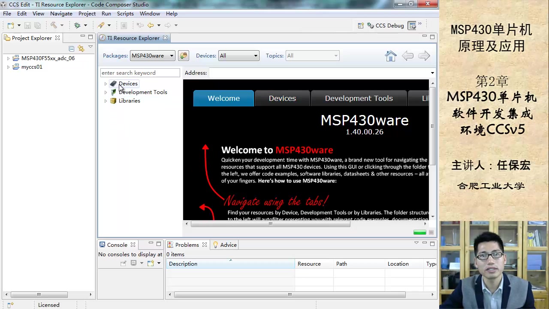This screenshot has height=309, width=549.
Task: Click the Last Edit Location arrow icon
Action: (140, 25)
